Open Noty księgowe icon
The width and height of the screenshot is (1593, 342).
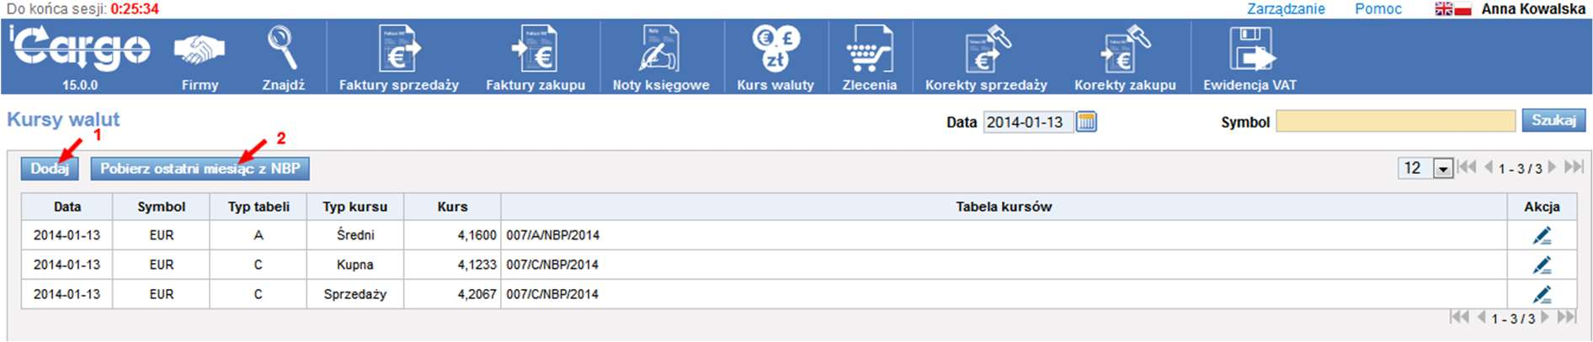660,50
